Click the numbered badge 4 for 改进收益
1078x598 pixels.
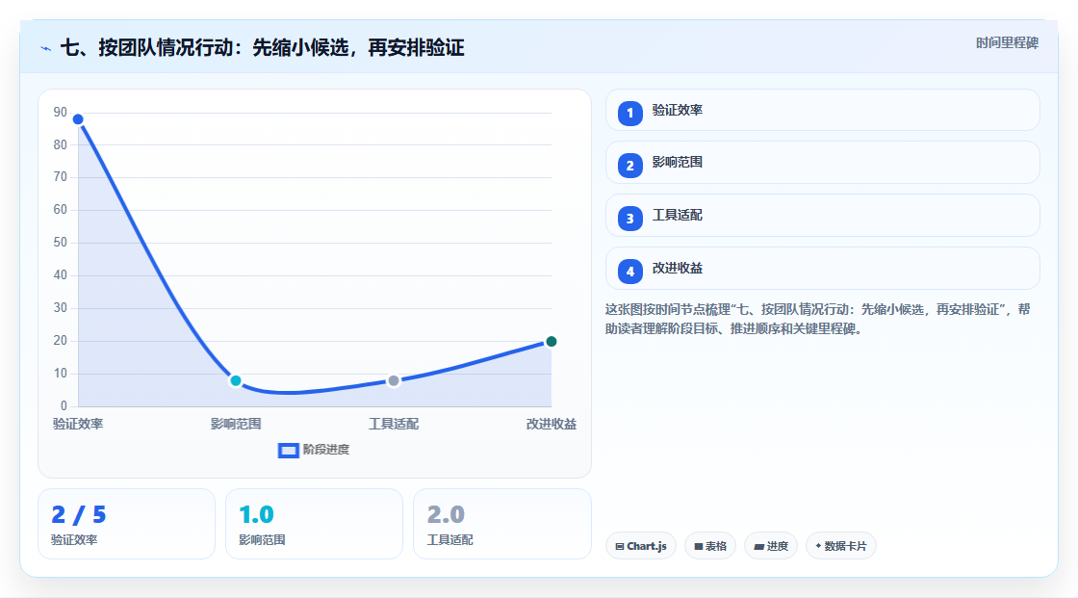629,272
